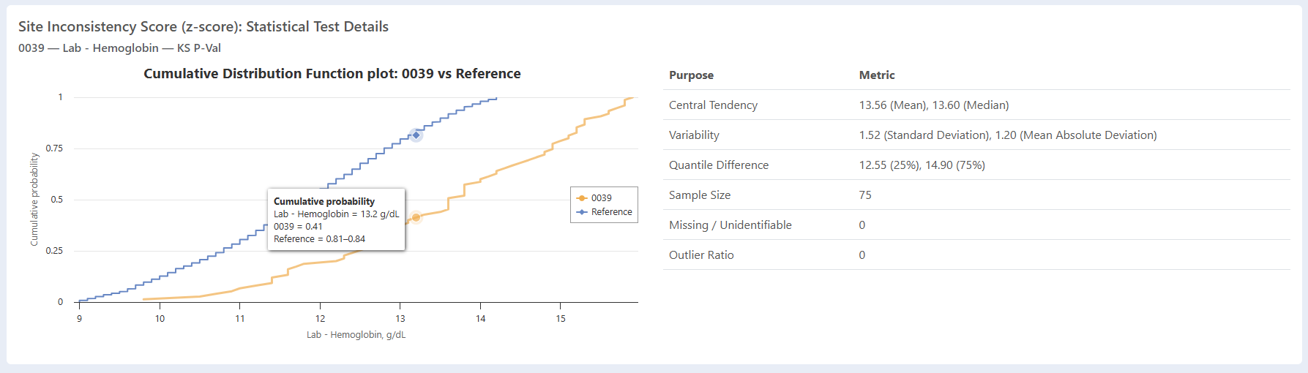
Task: Click the x-axis tick label 15
Action: (561, 319)
